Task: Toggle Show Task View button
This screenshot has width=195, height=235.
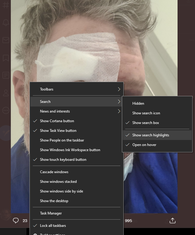Action: [x=76, y=131]
